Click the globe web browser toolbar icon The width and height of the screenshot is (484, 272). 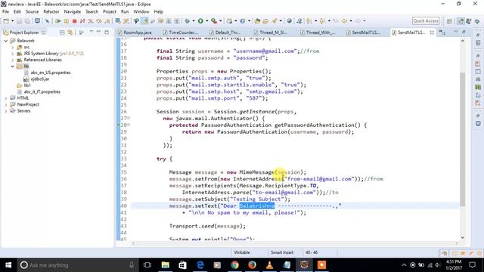(289, 21)
